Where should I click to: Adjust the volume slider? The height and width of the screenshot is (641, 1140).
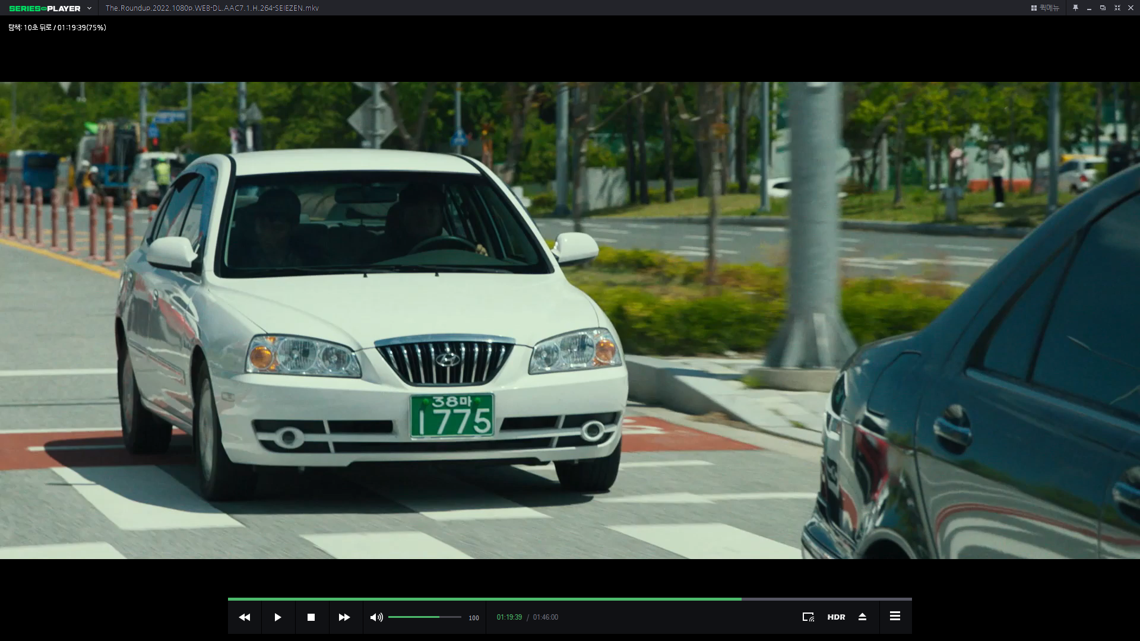coord(425,617)
